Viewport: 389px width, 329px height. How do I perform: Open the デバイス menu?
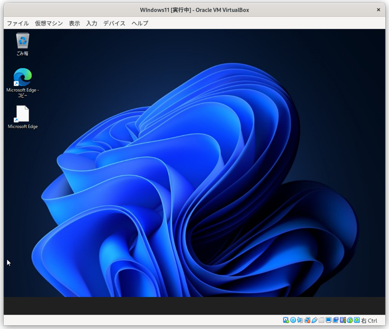coord(114,23)
